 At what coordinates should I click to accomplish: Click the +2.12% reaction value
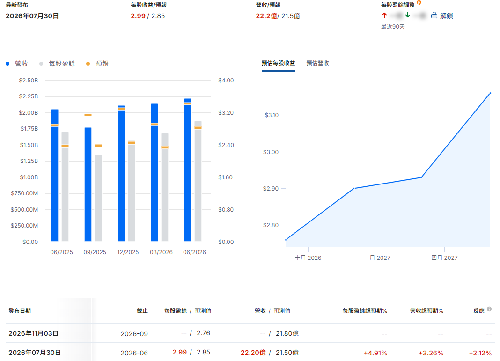pos(480,353)
